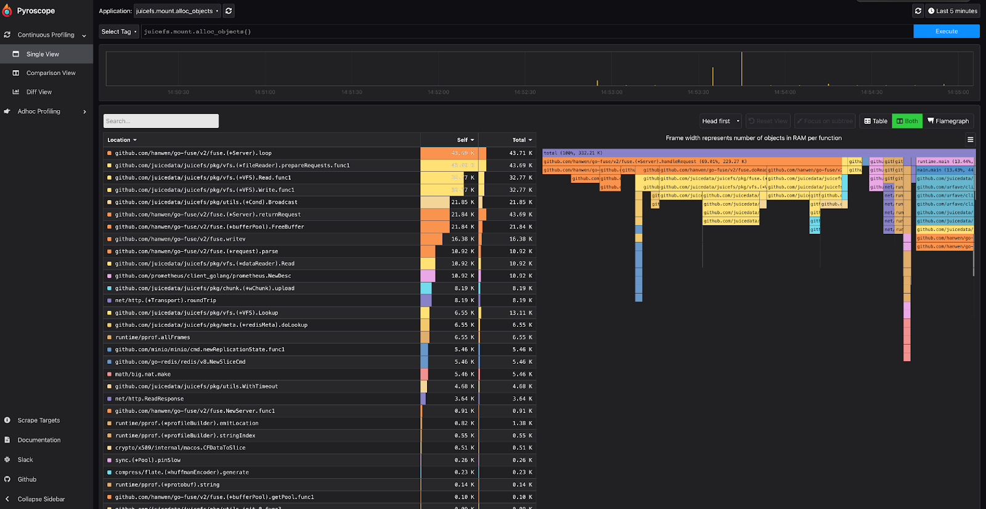Click the blue Execute button
The height and width of the screenshot is (509, 986).
tap(947, 31)
